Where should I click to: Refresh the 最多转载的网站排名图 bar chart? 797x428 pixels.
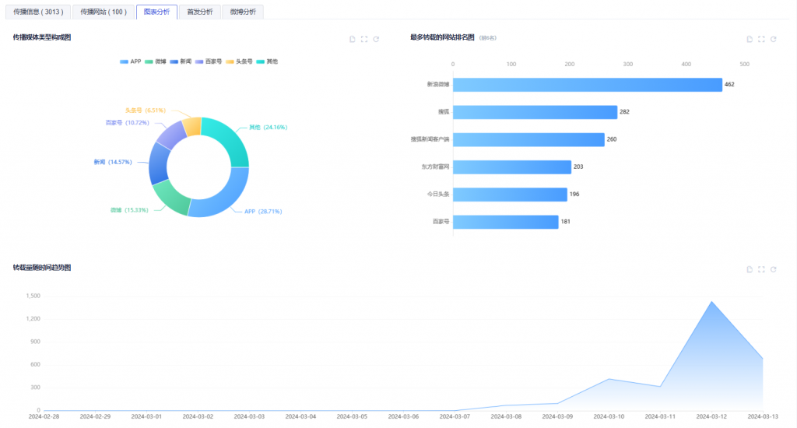[773, 39]
